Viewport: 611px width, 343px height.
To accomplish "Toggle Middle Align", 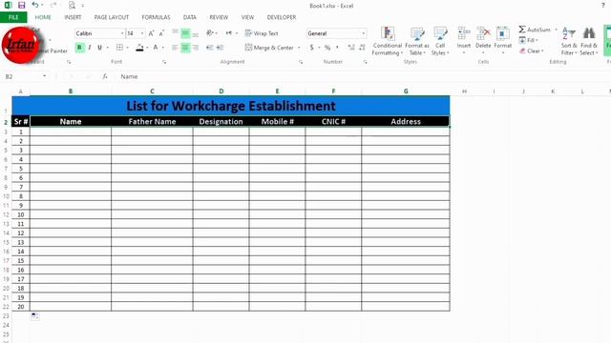I will [x=185, y=33].
